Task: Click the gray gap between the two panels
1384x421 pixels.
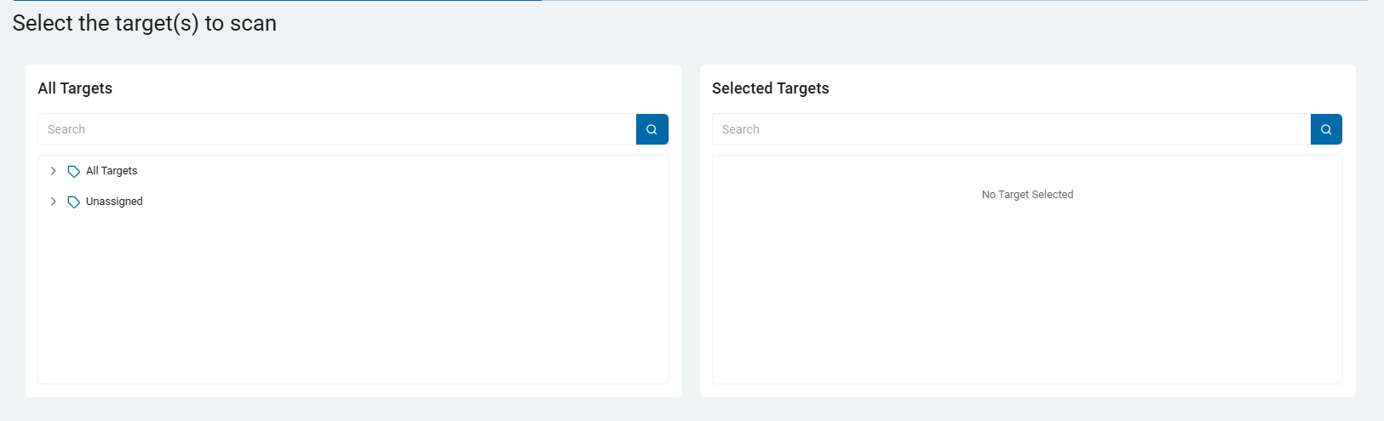Action: coord(691,230)
